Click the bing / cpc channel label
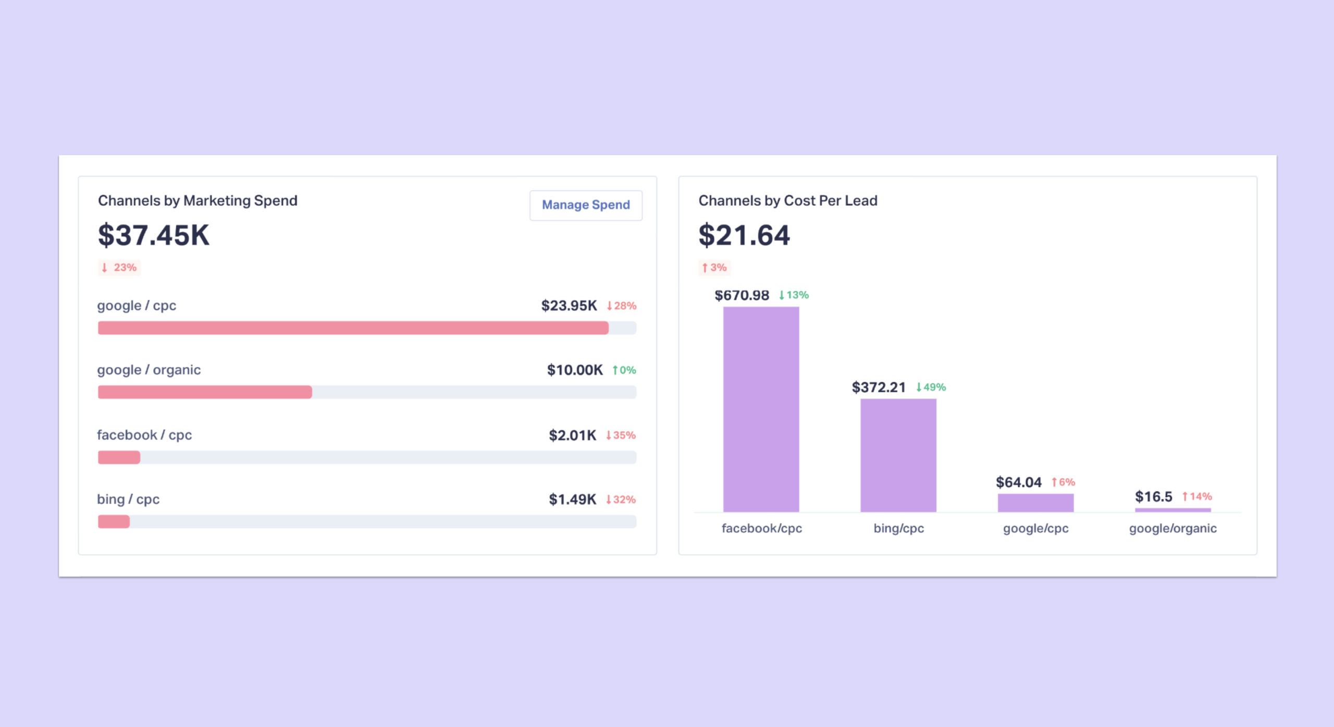Screen dimensions: 1334x727 (128, 499)
